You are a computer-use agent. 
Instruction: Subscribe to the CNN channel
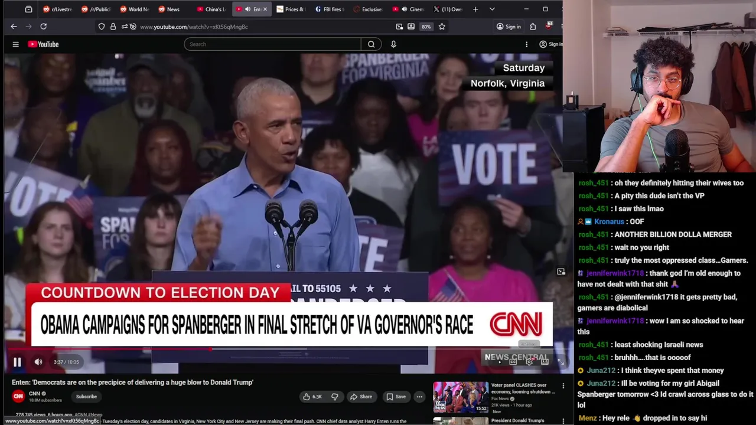86,397
